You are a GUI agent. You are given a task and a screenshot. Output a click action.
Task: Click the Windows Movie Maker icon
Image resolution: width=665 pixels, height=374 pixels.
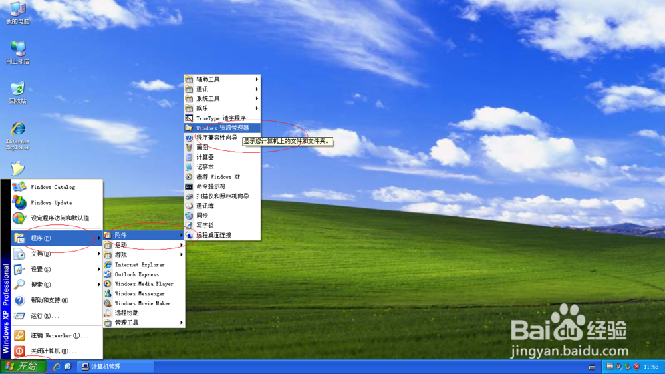click(x=108, y=303)
